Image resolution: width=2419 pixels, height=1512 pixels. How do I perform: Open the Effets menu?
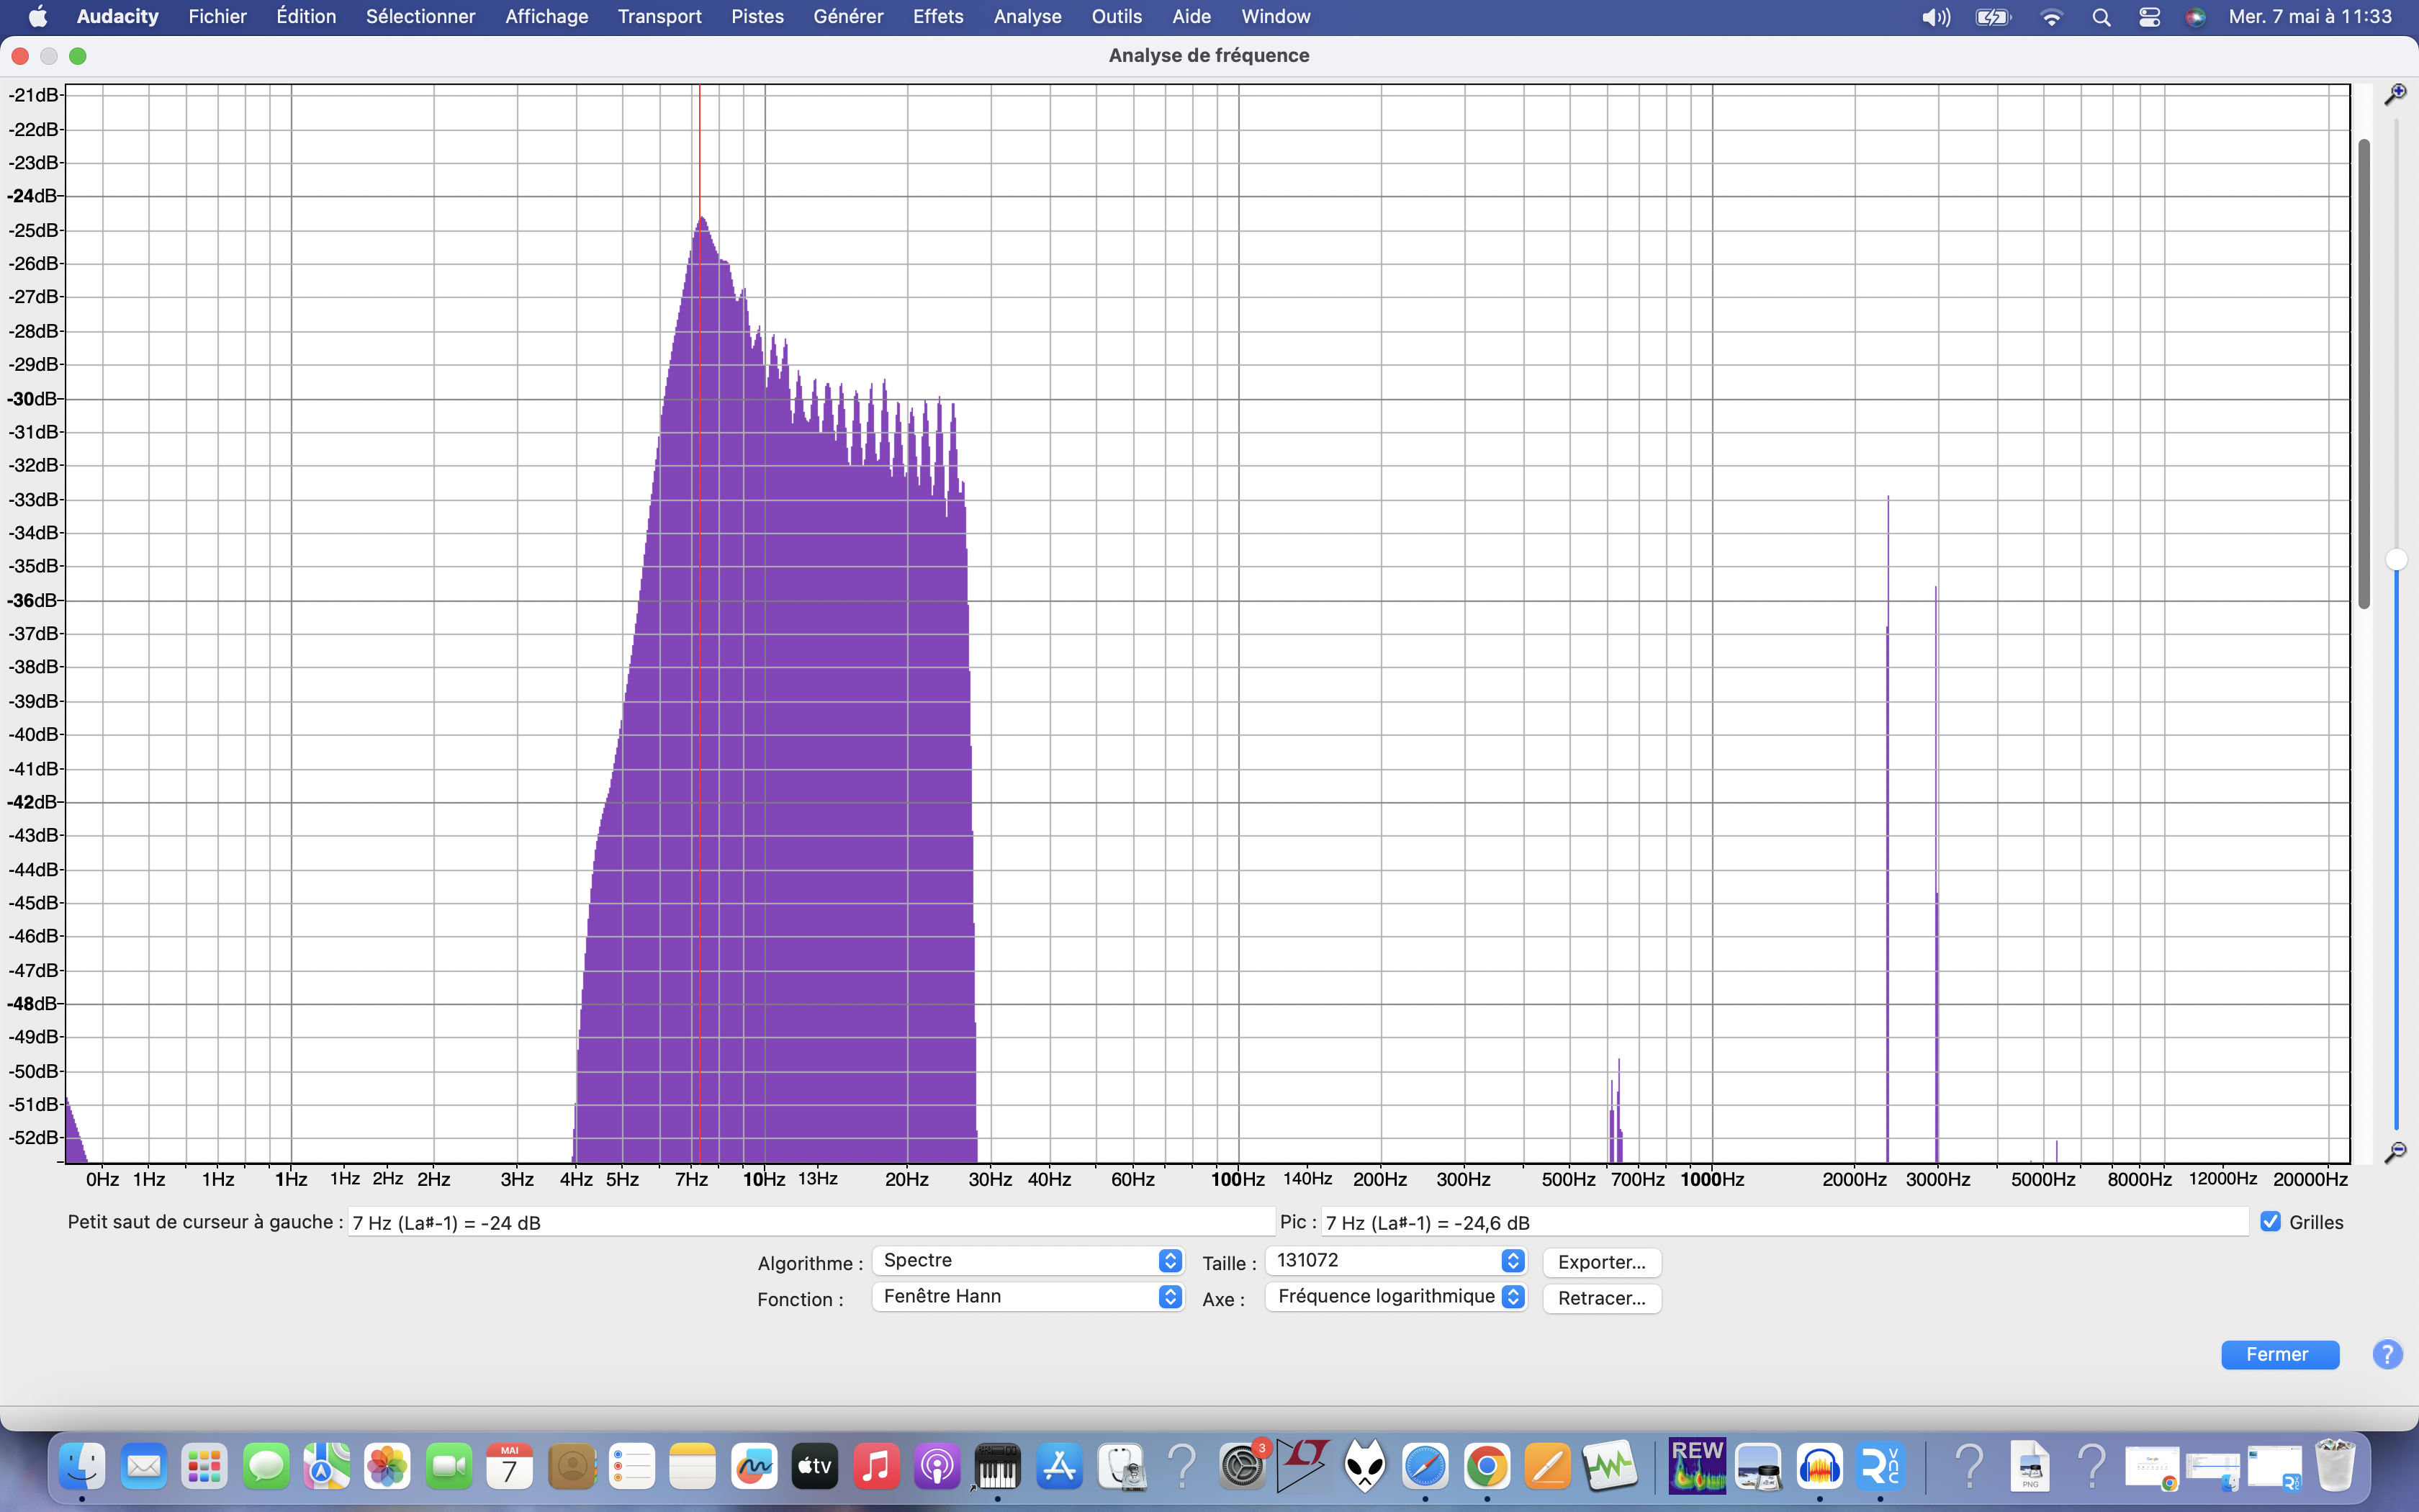coord(937,17)
